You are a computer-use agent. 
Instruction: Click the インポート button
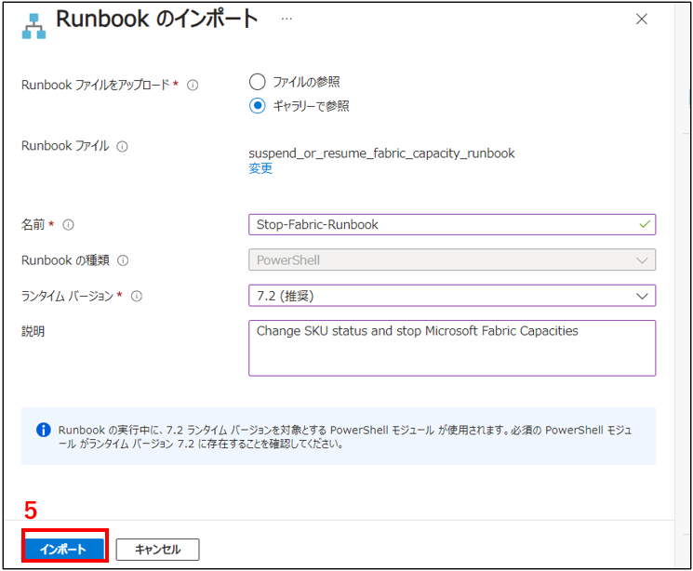click(64, 550)
